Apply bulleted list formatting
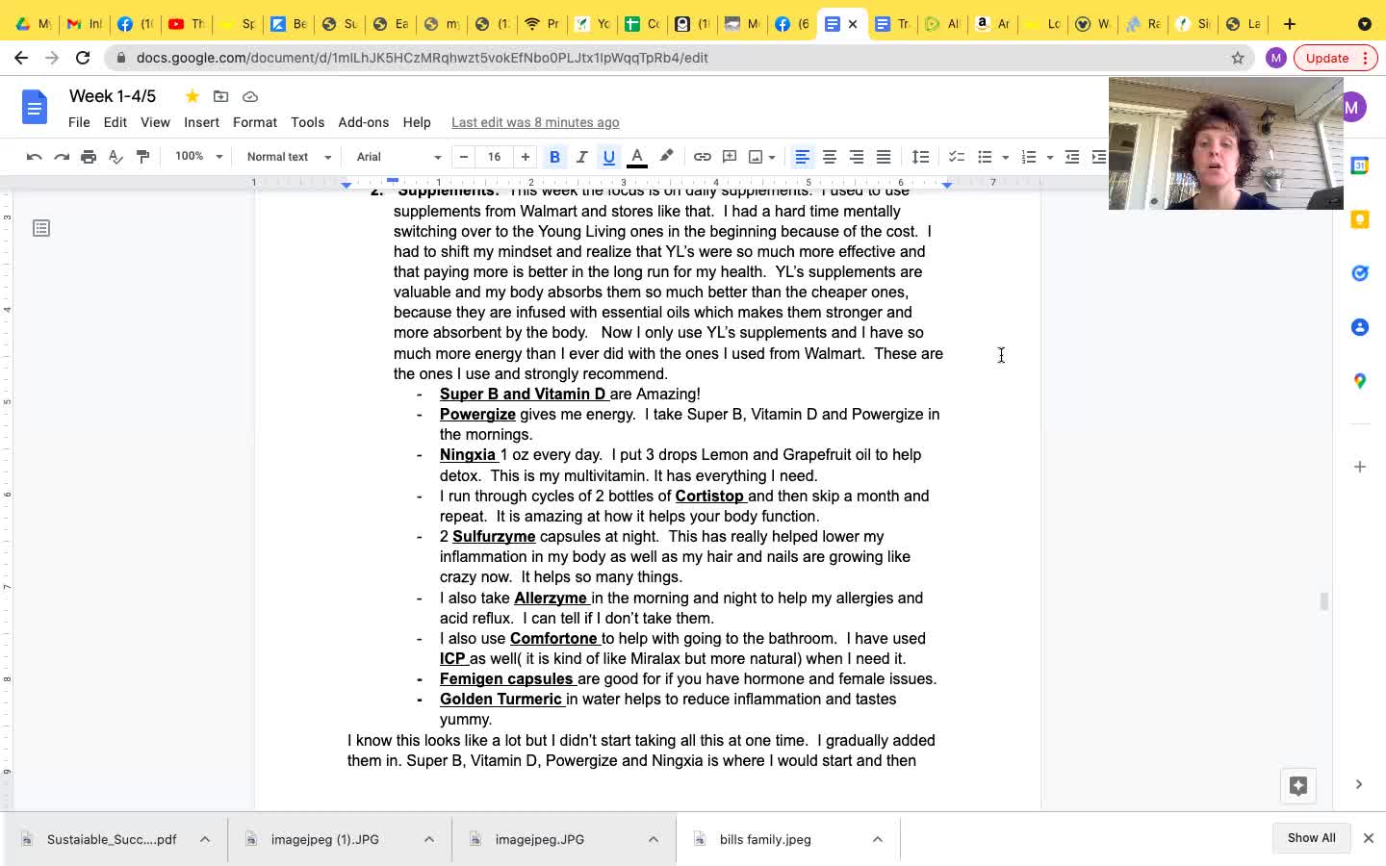 click(985, 157)
